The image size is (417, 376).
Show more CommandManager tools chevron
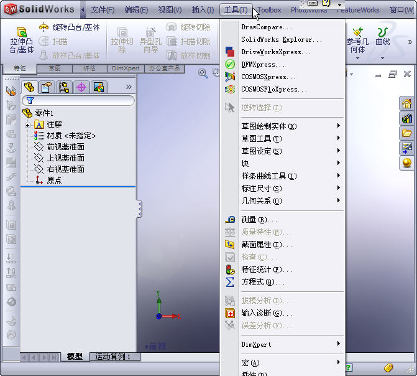[x=410, y=42]
